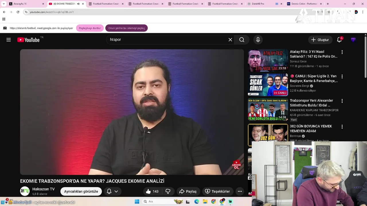Dislike the video with the thumbs down
Screen dimensions: 367x206
[x=168, y=191]
